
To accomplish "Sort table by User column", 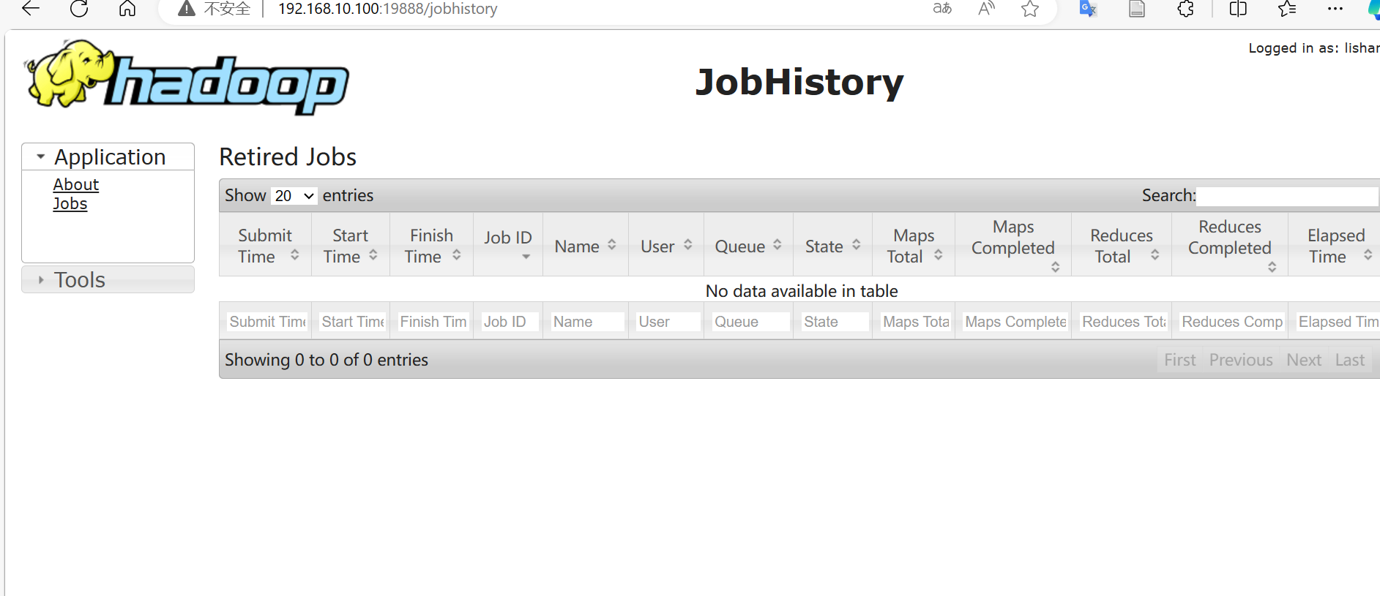I will point(665,246).
